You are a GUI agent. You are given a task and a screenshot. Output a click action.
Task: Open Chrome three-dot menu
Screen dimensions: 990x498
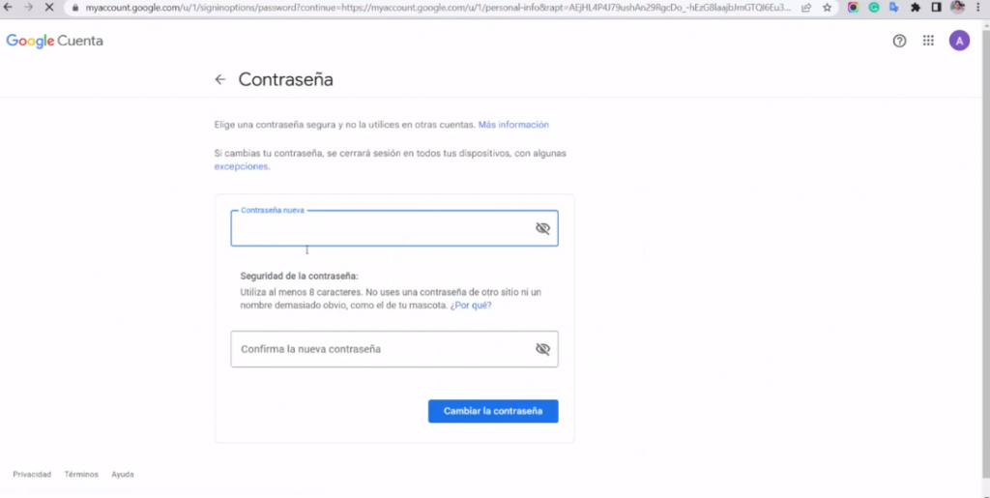click(978, 7)
